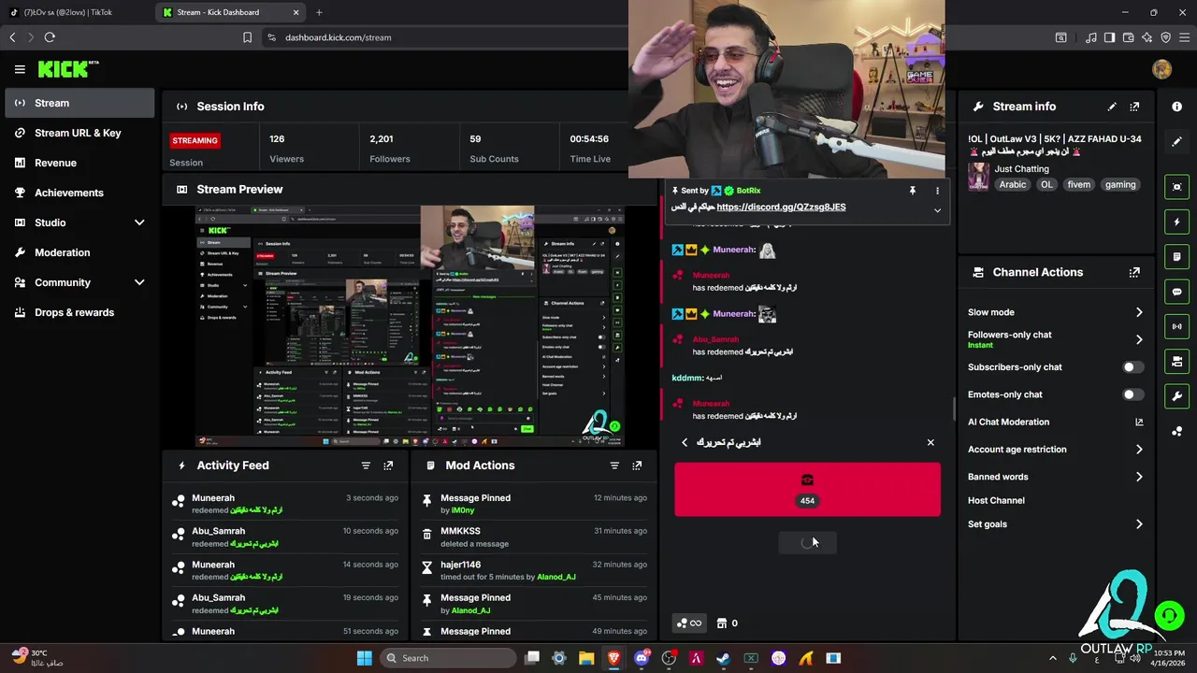Open Achievements in the sidebar

pyautogui.click(x=79, y=193)
